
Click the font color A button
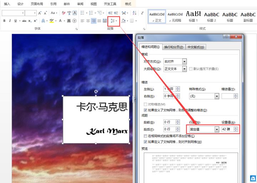[60, 21]
